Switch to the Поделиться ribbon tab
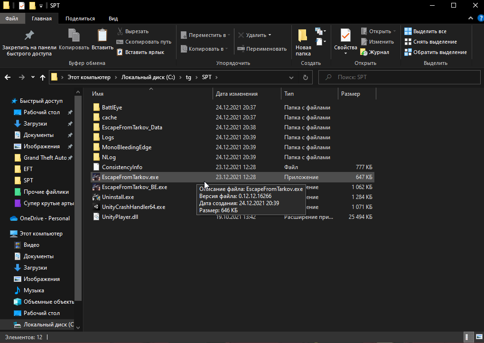The height and width of the screenshot is (343, 484). [80, 18]
